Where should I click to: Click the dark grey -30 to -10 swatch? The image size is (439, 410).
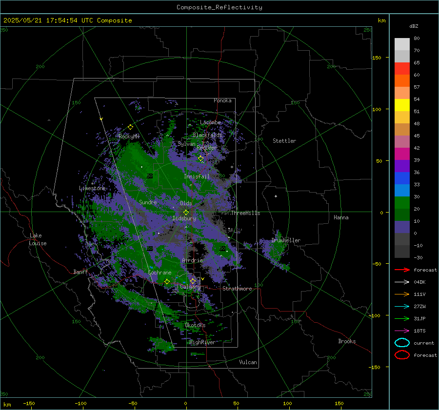[x=402, y=252]
